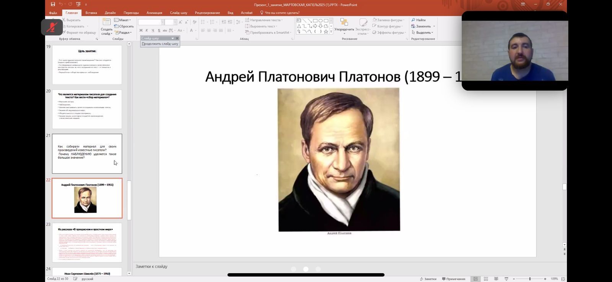Toggle normal view button in status bar
Image resolution: width=612 pixels, height=282 pixels.
475,279
